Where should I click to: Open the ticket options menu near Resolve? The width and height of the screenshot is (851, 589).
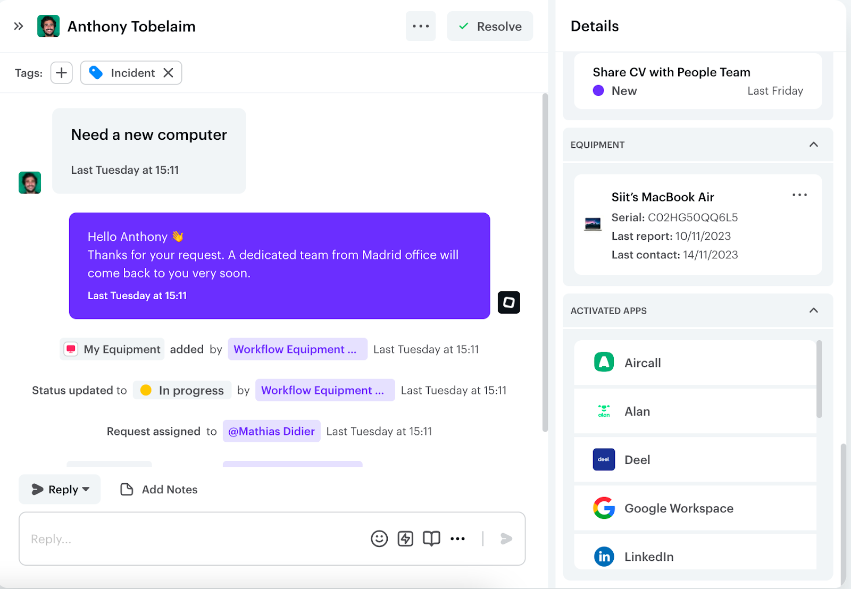(x=421, y=26)
